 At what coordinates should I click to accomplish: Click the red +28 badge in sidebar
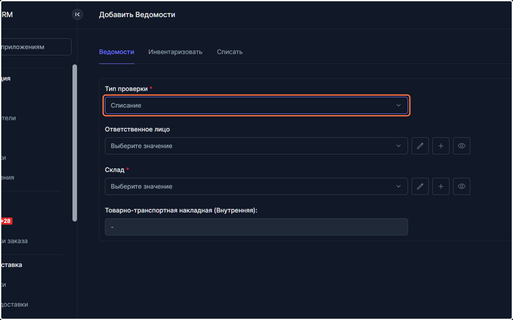click(x=6, y=221)
